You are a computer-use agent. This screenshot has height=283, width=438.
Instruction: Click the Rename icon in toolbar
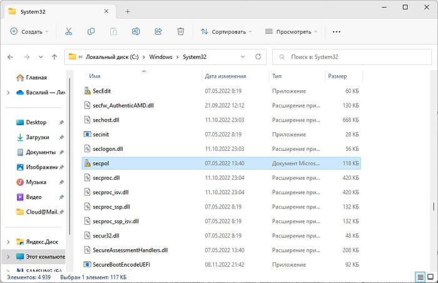136,31
